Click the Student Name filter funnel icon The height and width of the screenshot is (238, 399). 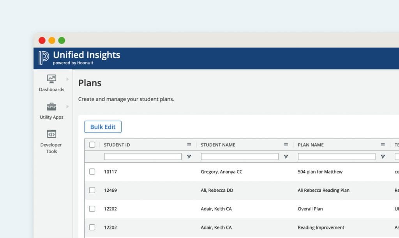click(x=286, y=156)
